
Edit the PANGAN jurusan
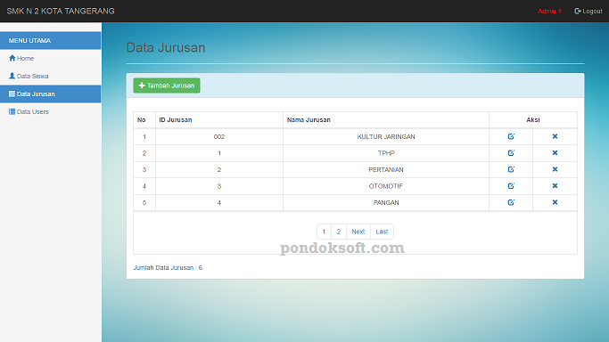point(511,202)
